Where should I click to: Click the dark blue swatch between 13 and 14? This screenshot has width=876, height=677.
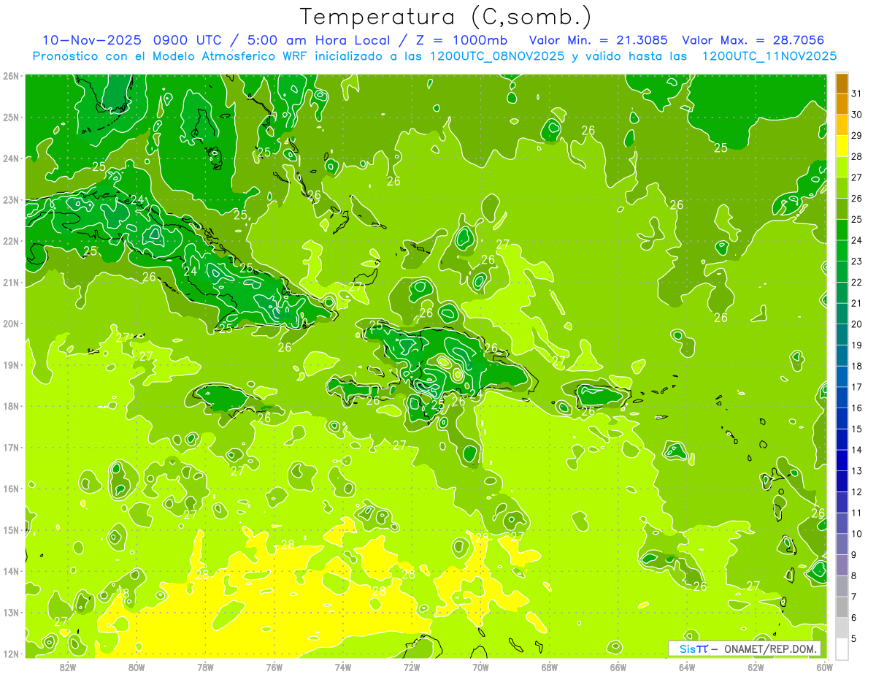click(x=842, y=460)
